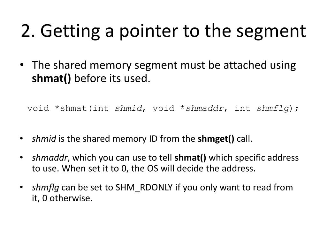This screenshot has height=245, width=327.
Task: Click the first bullet point marker
Action: pos(22,65)
